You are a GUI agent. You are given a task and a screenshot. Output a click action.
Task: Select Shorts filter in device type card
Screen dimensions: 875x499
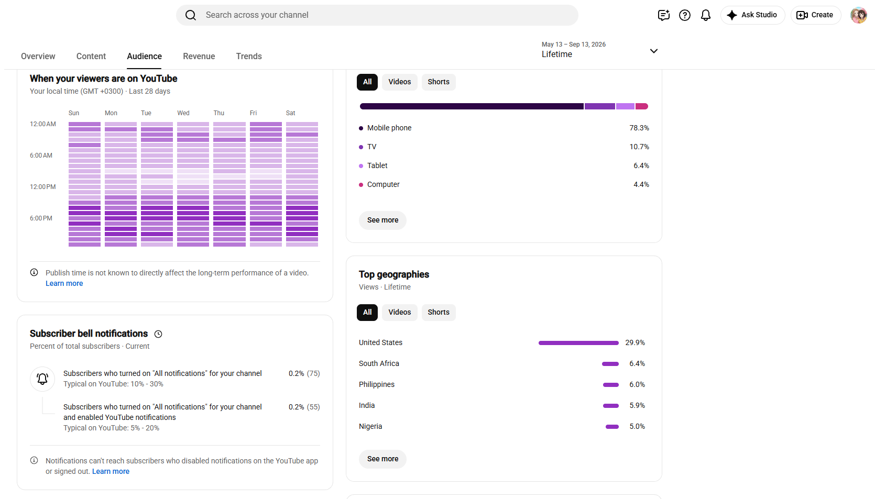pos(439,82)
